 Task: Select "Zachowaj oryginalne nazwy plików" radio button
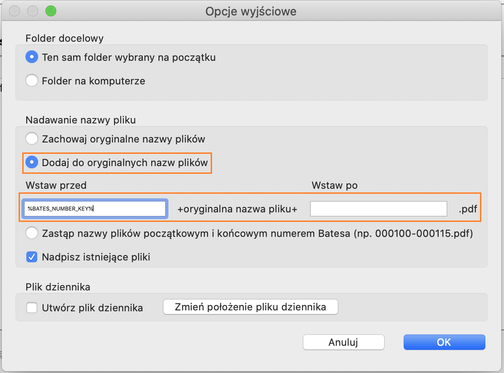(32, 138)
